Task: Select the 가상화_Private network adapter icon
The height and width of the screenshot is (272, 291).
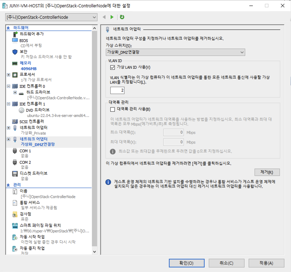Action: tap(15, 128)
